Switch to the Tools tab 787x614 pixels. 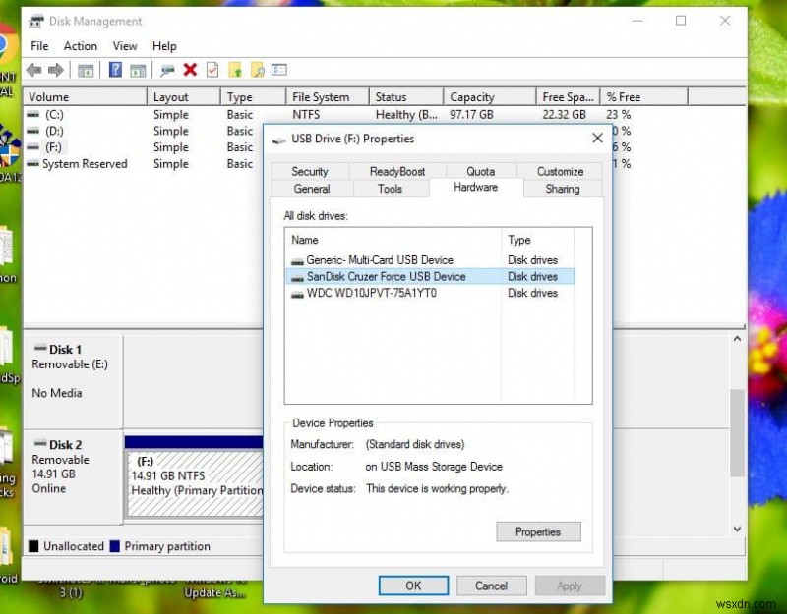(391, 189)
